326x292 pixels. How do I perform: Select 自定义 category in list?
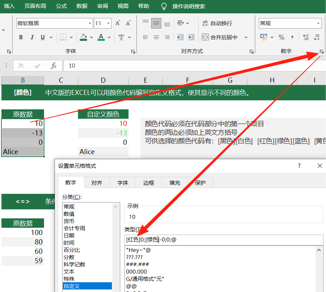(87, 286)
